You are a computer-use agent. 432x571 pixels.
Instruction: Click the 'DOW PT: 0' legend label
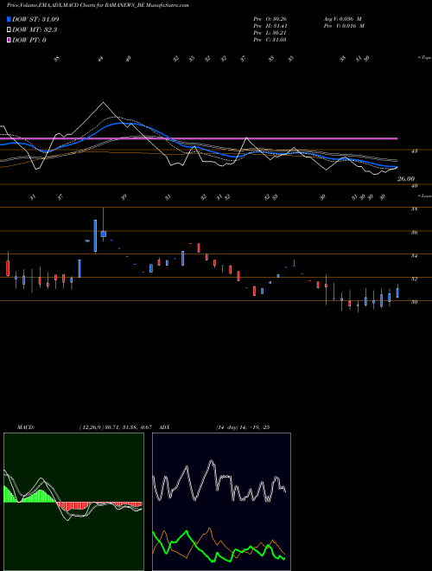click(29, 40)
